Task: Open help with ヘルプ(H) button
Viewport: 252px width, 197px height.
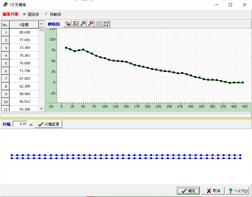Action: click(238, 191)
